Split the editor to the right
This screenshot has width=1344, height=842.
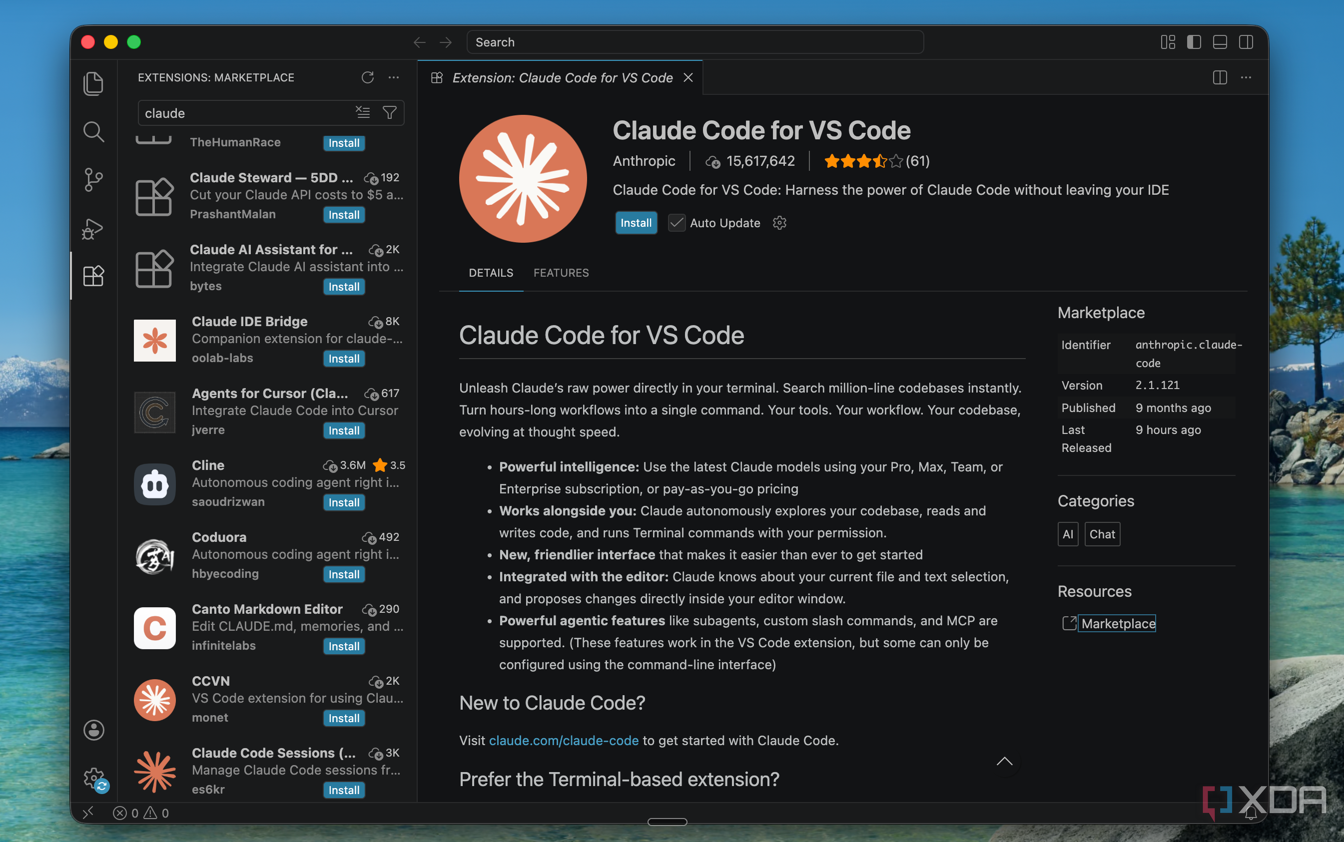tap(1220, 77)
